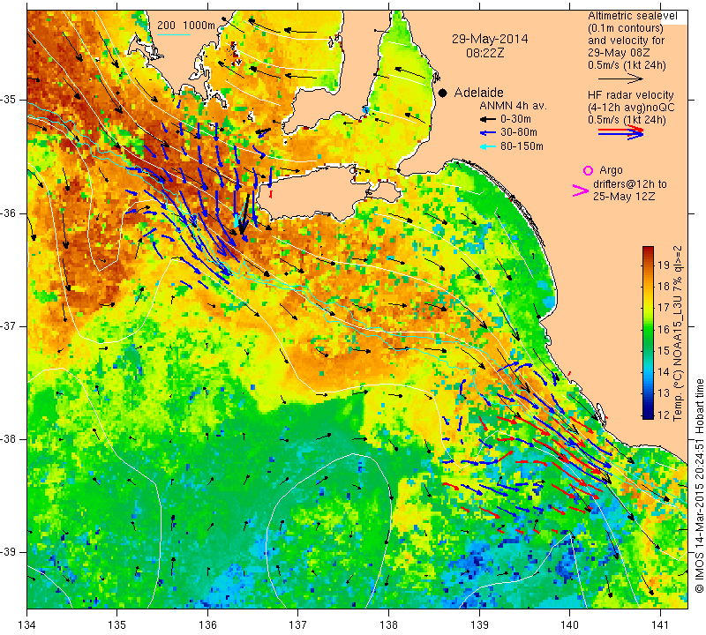Click the 140 longitude axis label
Screen dimensions: 706x635
[x=569, y=625]
